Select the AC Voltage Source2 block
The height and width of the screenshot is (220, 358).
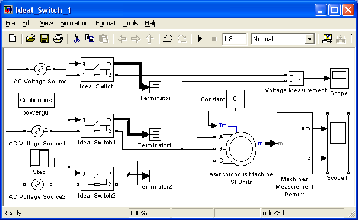coord(37,185)
